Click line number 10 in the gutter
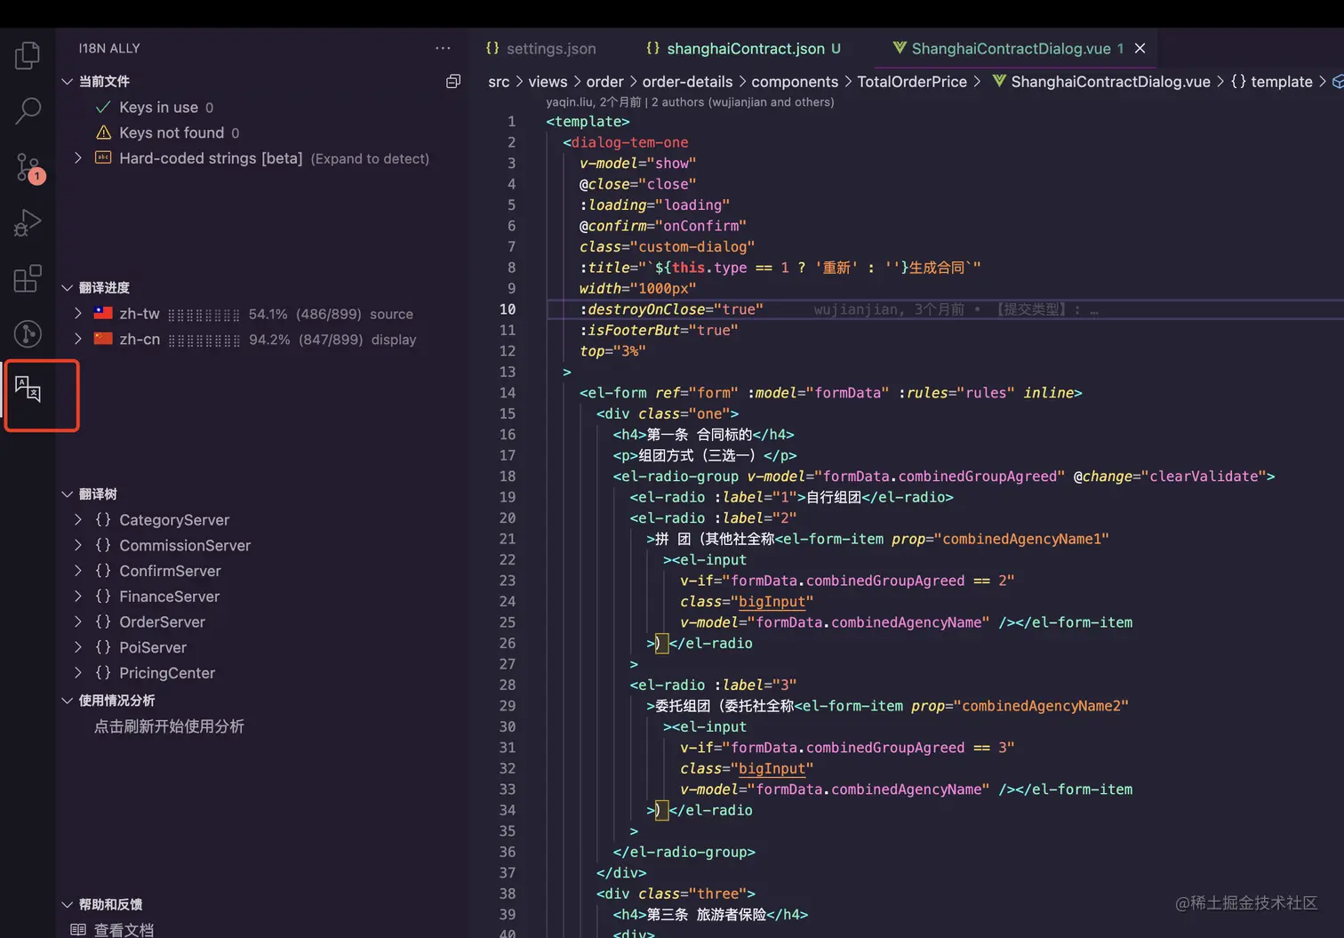This screenshot has width=1344, height=938. [x=508, y=309]
